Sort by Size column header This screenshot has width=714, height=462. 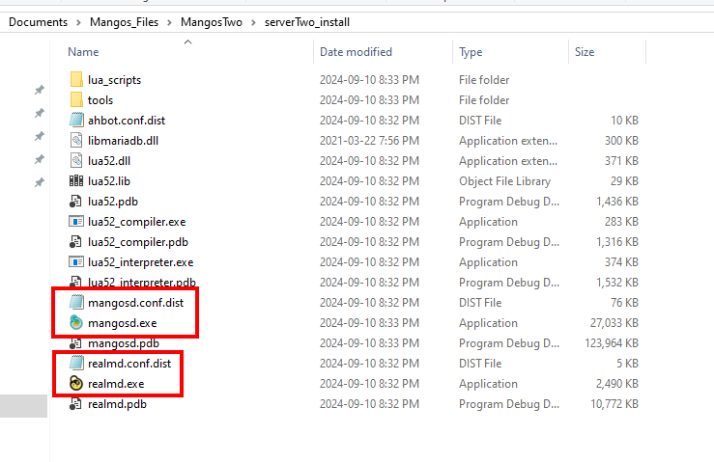[585, 52]
